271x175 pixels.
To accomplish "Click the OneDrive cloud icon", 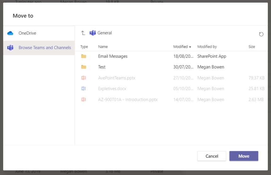I will (10, 33).
